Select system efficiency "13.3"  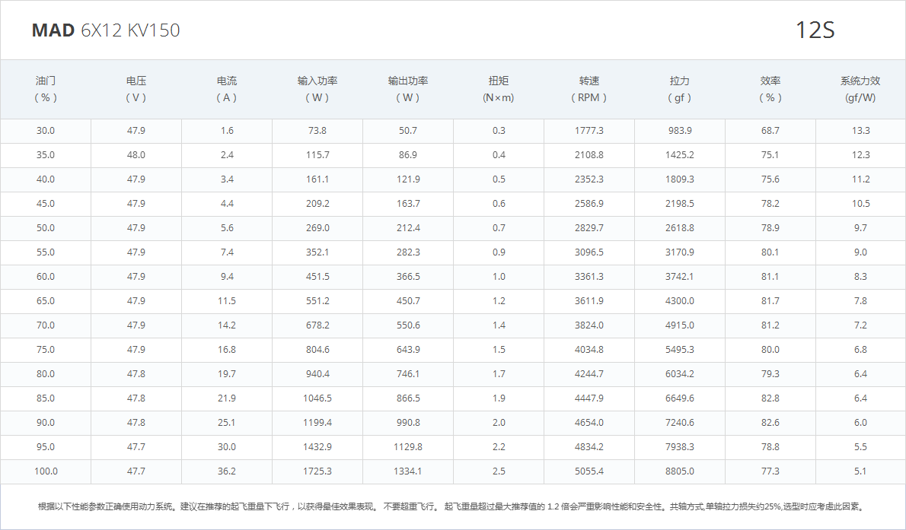coord(861,131)
